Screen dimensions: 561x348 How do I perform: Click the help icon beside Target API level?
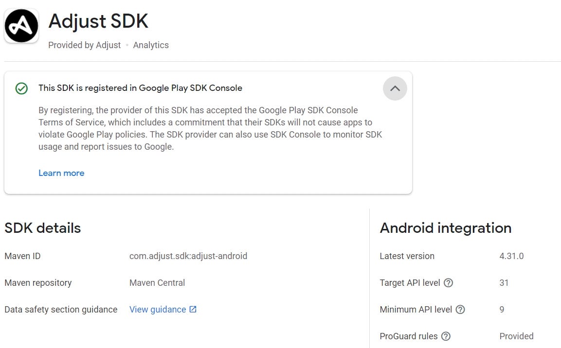click(x=448, y=283)
